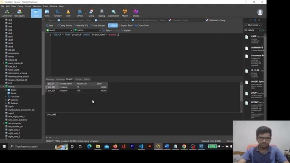Open the Connection toolbar icon

7,13
